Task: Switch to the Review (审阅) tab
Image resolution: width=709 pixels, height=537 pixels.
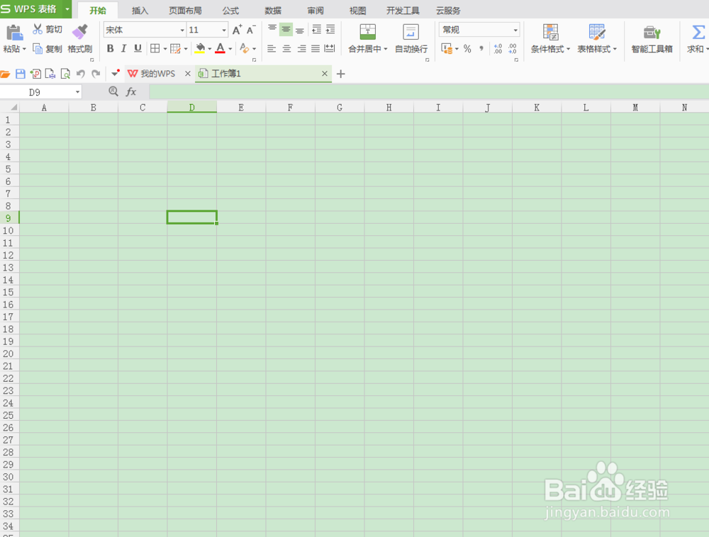Action: [x=316, y=11]
